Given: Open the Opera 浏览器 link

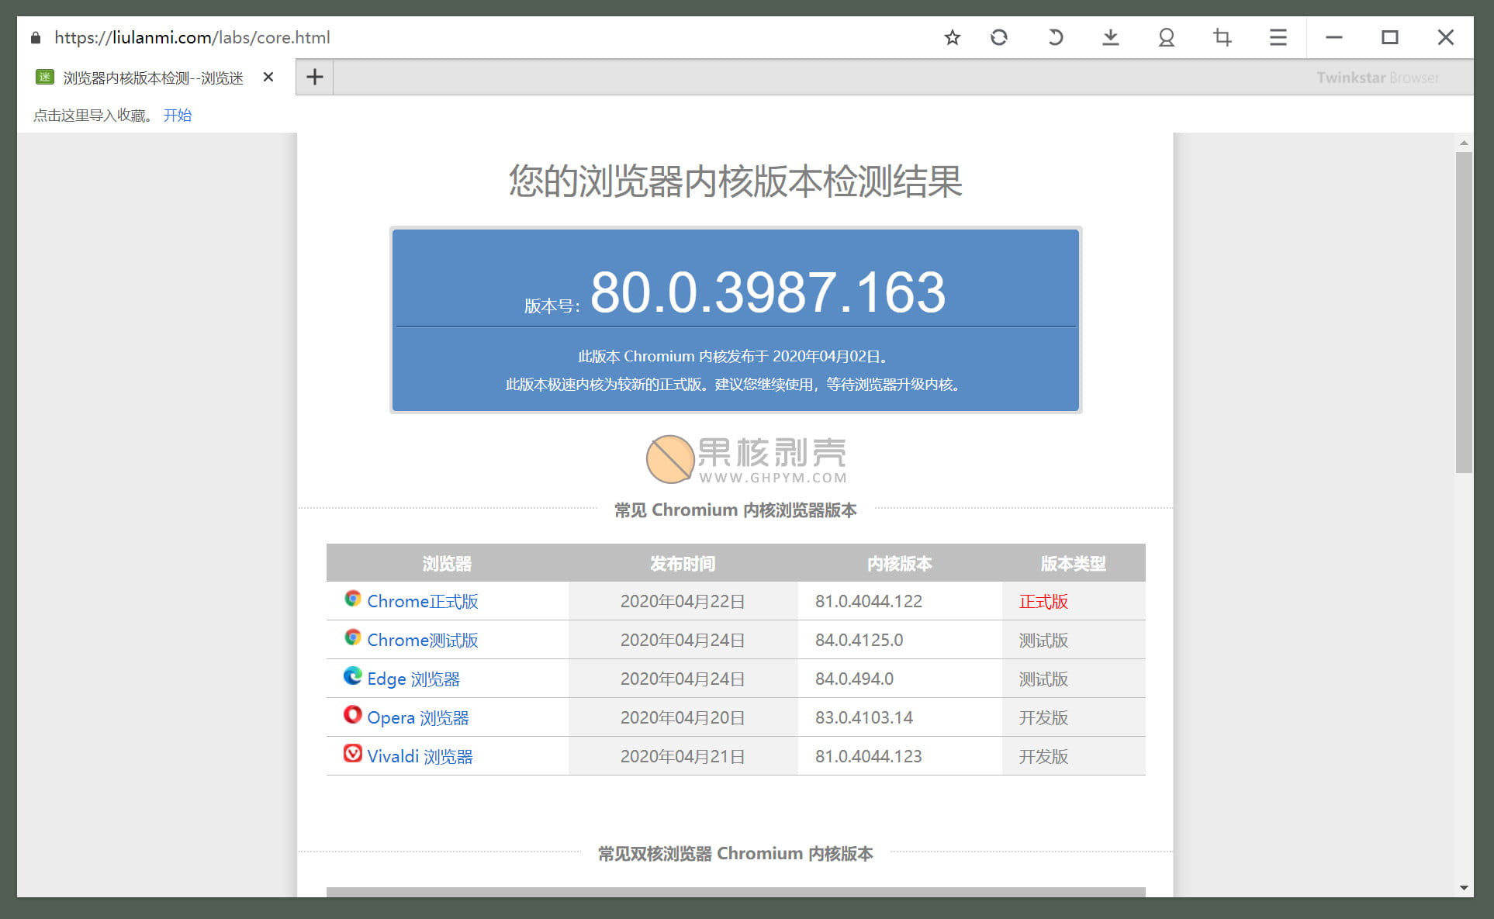Looking at the screenshot, I should pos(417,717).
